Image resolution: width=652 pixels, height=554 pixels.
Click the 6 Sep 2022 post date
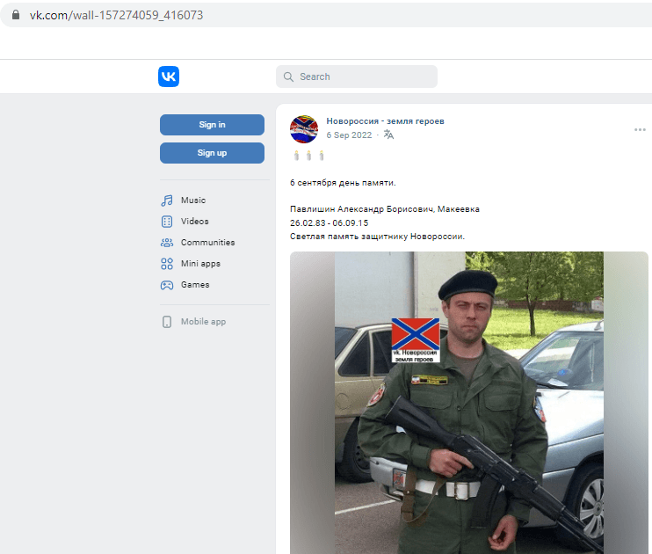tap(349, 135)
